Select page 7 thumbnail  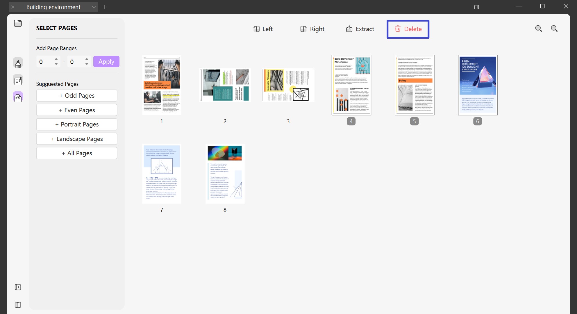(x=162, y=174)
